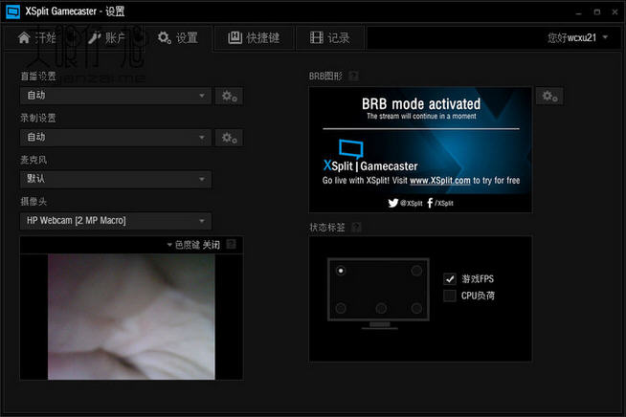Click the Facebook /XSplit icon in BRB image
Viewport: 626px width, 417px height.
(430, 203)
